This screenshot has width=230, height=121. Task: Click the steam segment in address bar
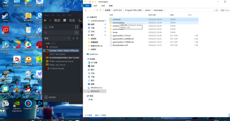pyautogui.click(x=148, y=10)
